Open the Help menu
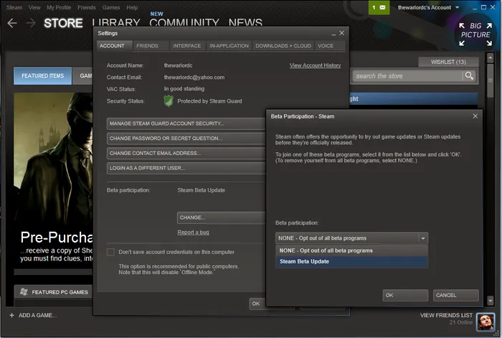 132,7
